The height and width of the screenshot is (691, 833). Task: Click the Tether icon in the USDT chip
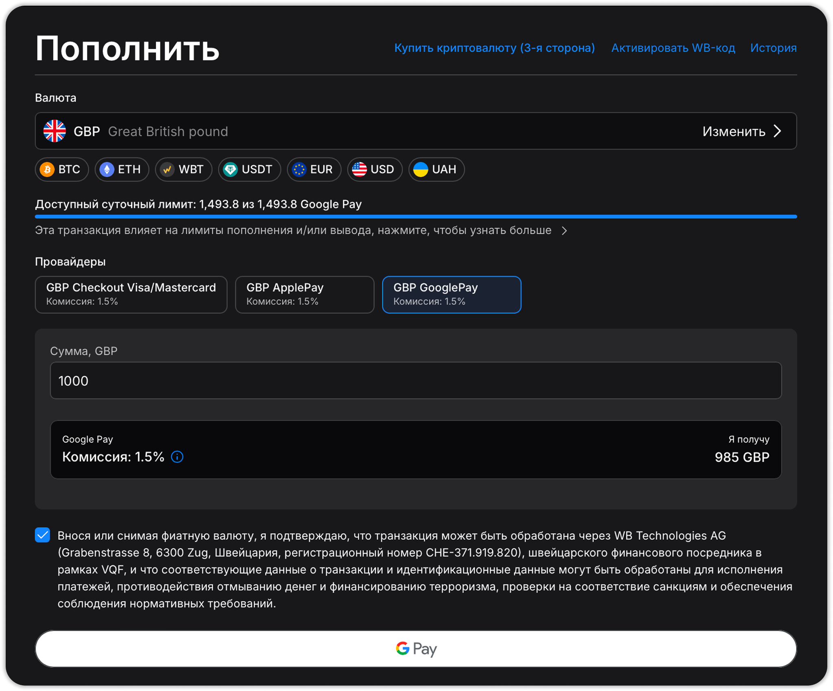point(230,169)
